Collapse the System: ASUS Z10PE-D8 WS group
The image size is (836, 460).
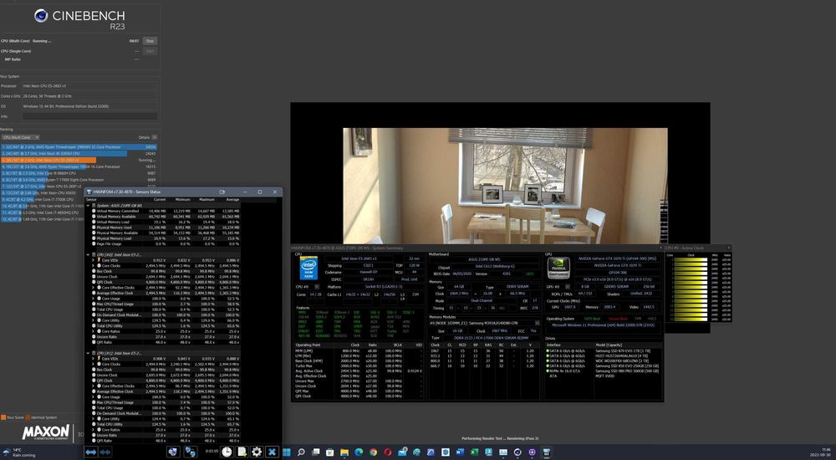click(x=88, y=206)
